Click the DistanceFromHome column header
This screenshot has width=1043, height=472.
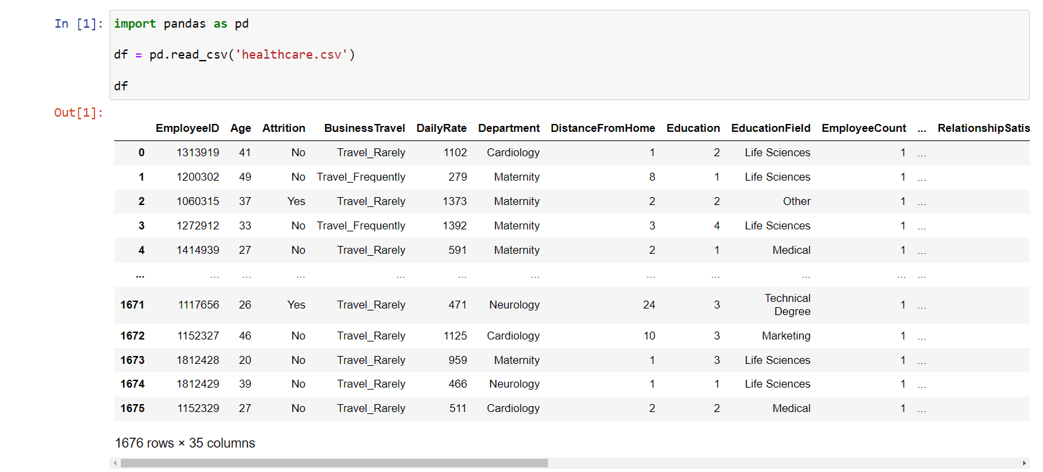pyautogui.click(x=603, y=128)
